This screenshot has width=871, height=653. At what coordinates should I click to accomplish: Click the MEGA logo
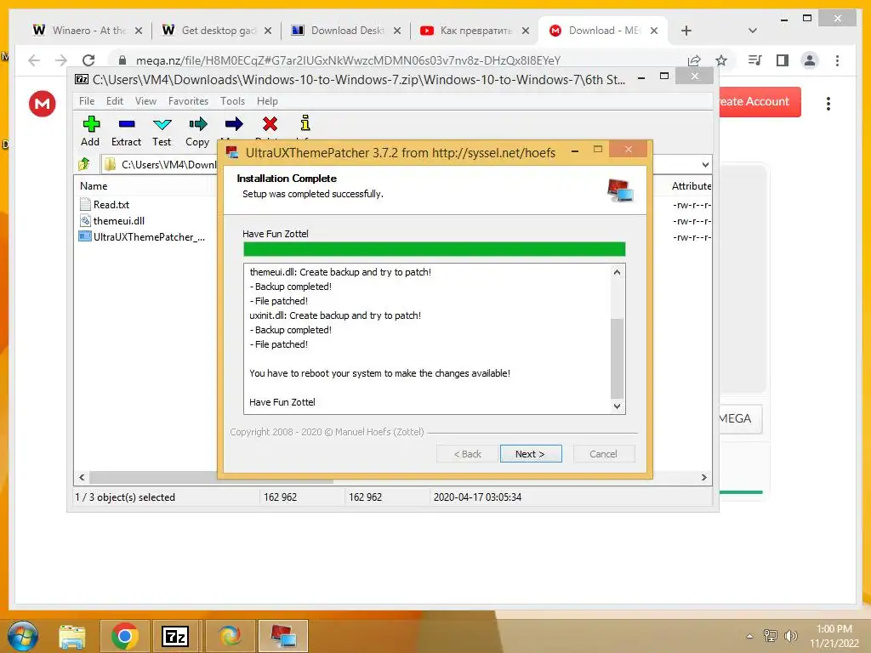(x=43, y=103)
